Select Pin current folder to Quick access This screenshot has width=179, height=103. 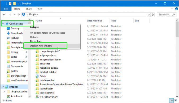point(47,33)
